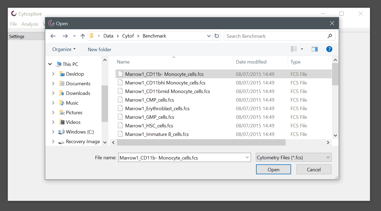Viewport: 381px width, 211px height.
Task: Select the Recovery Image drive icon
Action: pos(62,142)
